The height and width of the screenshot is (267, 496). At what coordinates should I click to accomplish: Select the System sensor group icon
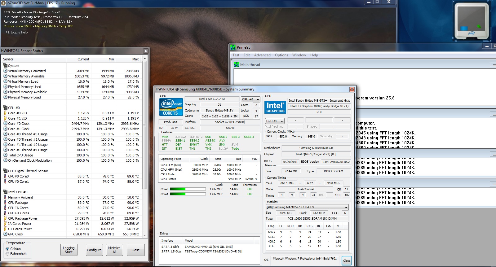(5, 65)
